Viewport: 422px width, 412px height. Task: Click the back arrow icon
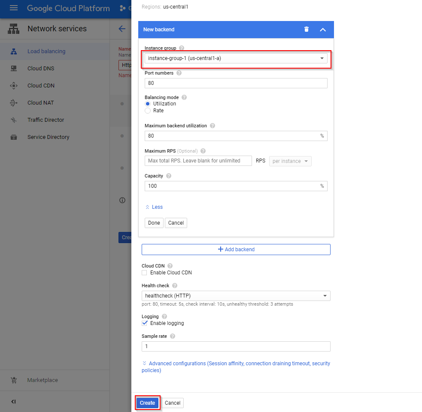click(x=122, y=29)
